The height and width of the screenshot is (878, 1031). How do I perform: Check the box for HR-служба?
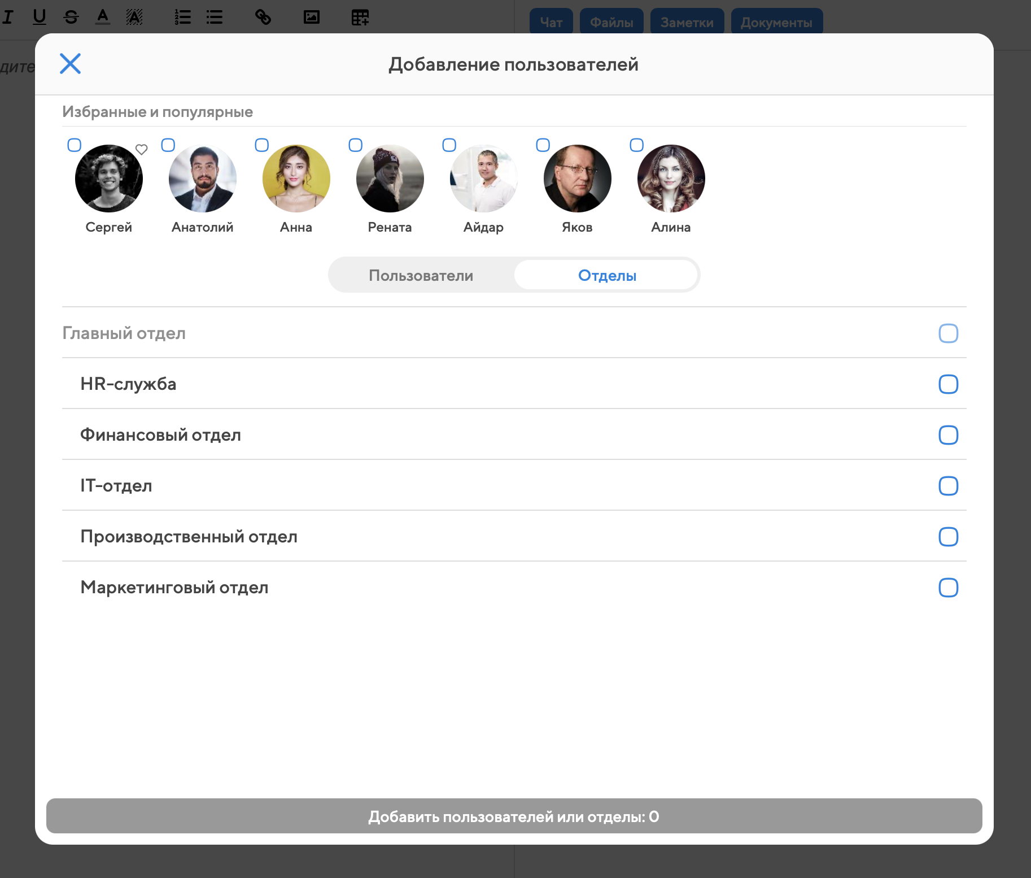click(948, 384)
